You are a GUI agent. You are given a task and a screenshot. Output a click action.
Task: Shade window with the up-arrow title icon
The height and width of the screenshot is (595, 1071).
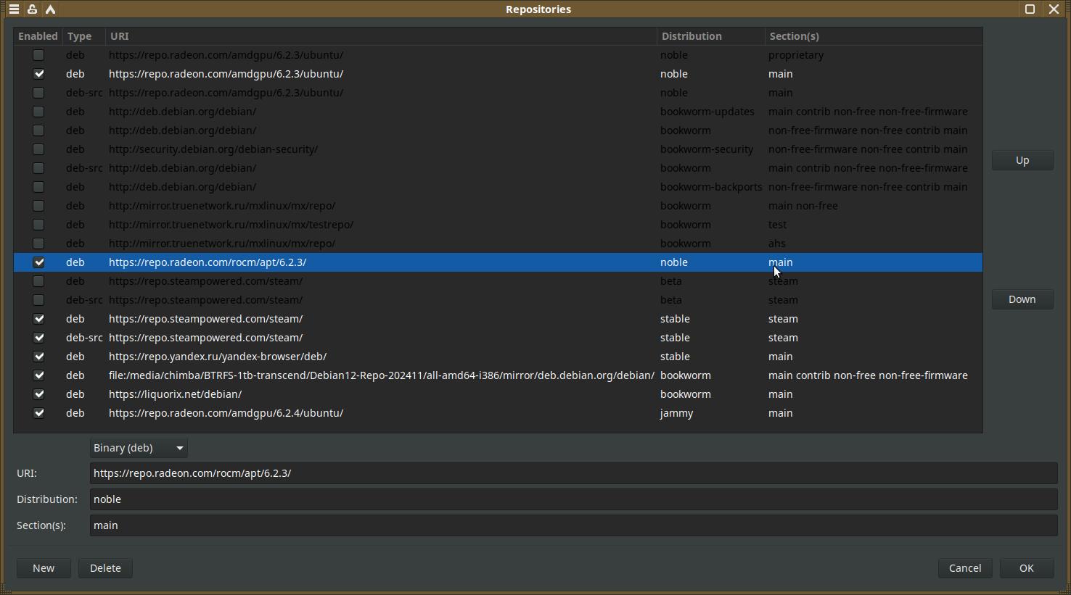click(x=51, y=9)
